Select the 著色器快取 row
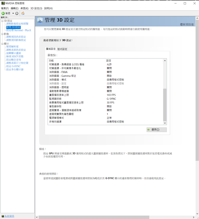199x219 pixels. click(105, 106)
